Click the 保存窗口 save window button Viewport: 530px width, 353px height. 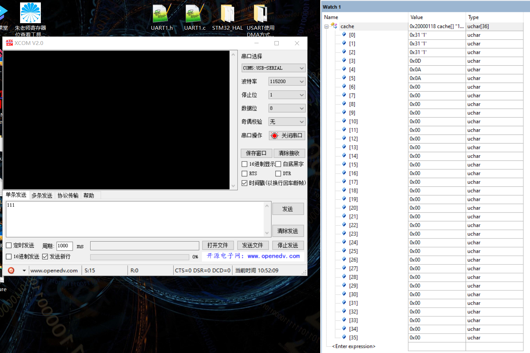[256, 153]
